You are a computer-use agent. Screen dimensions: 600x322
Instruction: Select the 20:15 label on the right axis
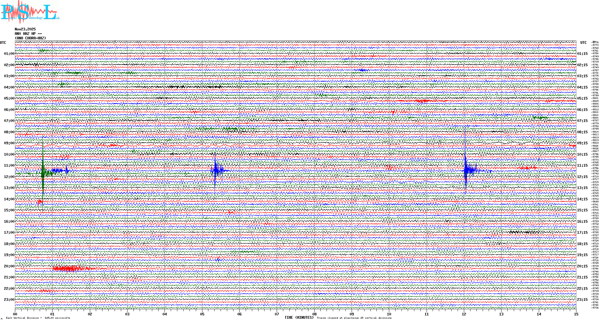pyautogui.click(x=582, y=266)
